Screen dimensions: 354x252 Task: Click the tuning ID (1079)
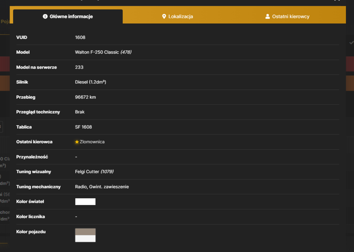click(107, 172)
